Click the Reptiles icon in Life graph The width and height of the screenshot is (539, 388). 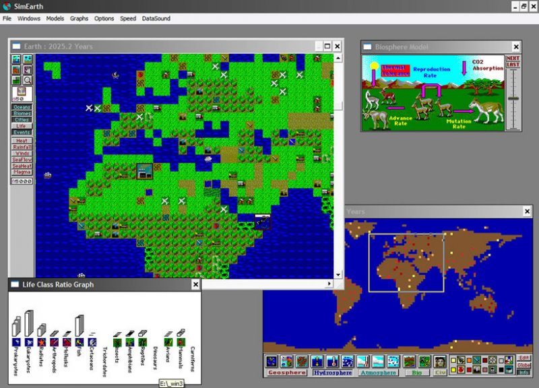pos(143,342)
